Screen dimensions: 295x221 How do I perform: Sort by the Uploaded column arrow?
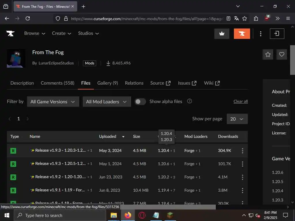coord(123,137)
